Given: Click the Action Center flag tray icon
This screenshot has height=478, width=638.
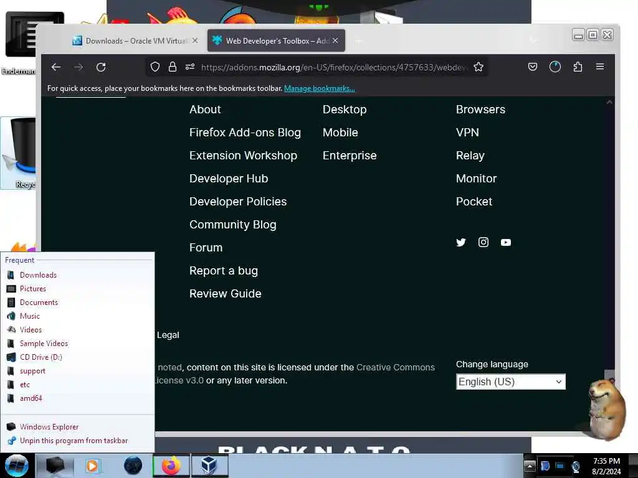Looking at the screenshot, I should point(545,466).
